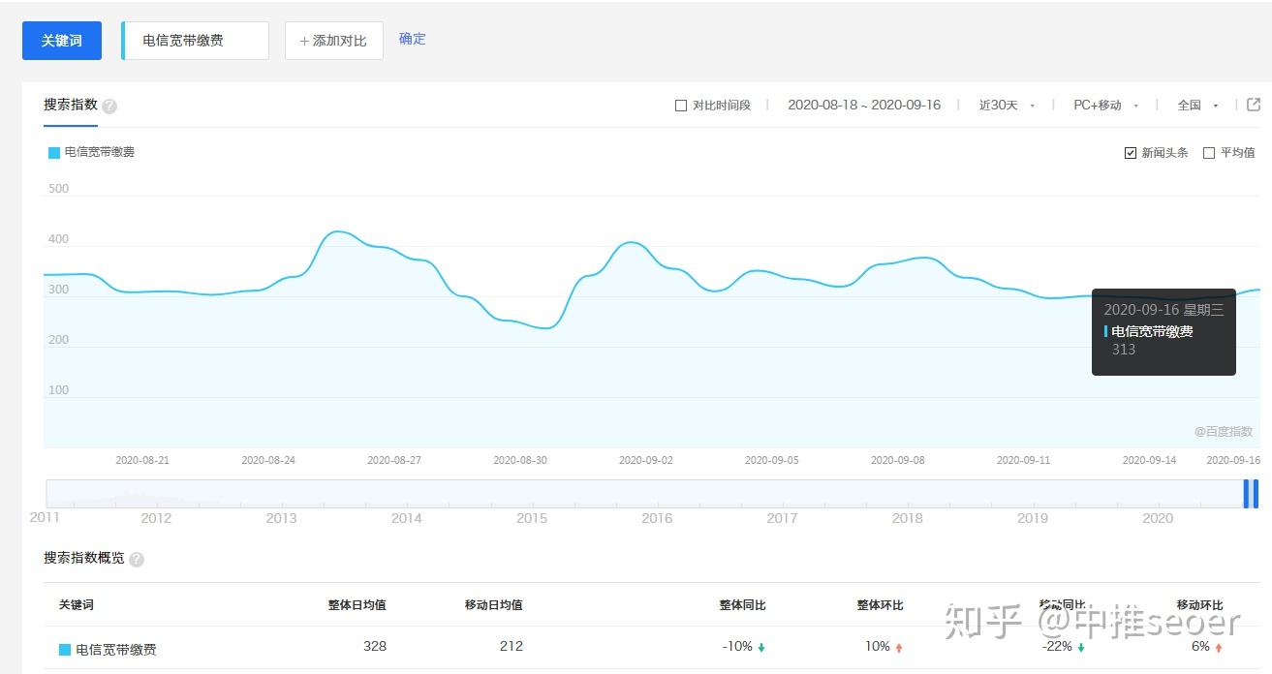Click the 整体同比 column header
The image size is (1272, 674).
[742, 605]
